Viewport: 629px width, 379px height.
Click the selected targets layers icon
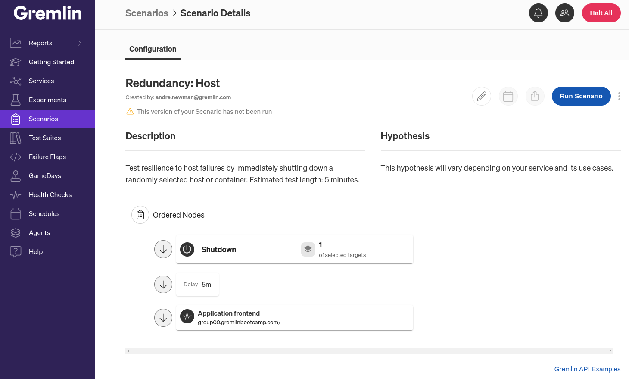coord(308,249)
